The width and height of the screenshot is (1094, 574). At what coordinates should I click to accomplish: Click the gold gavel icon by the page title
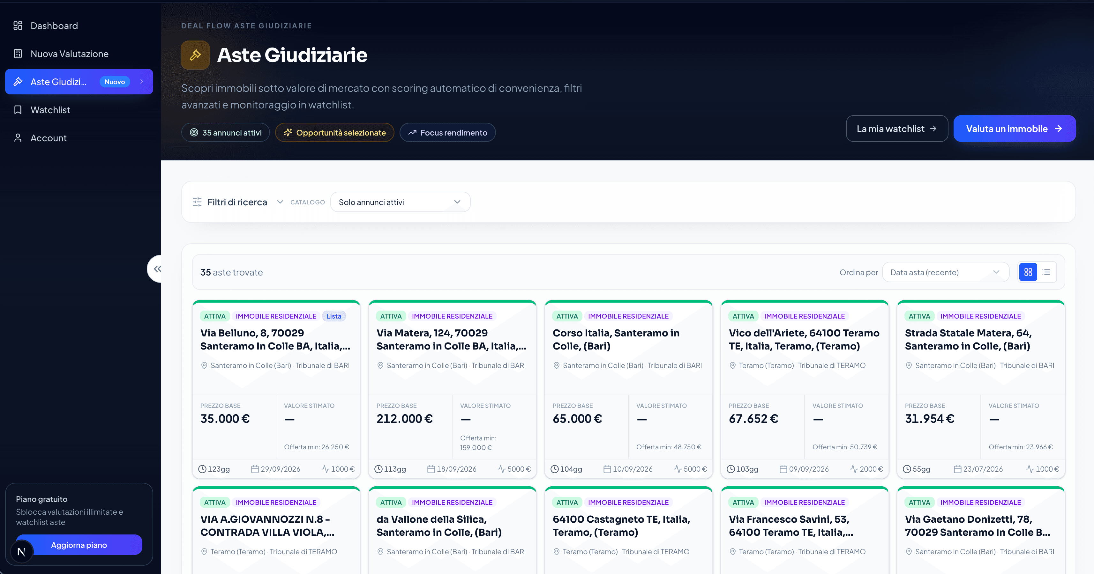(x=195, y=55)
